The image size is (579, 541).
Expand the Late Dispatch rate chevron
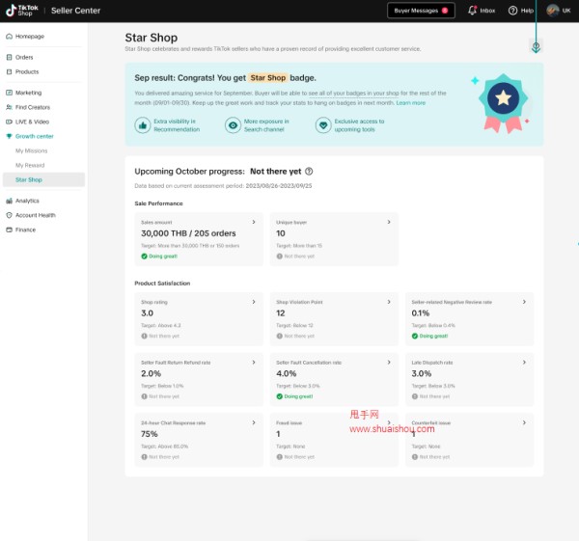point(524,362)
